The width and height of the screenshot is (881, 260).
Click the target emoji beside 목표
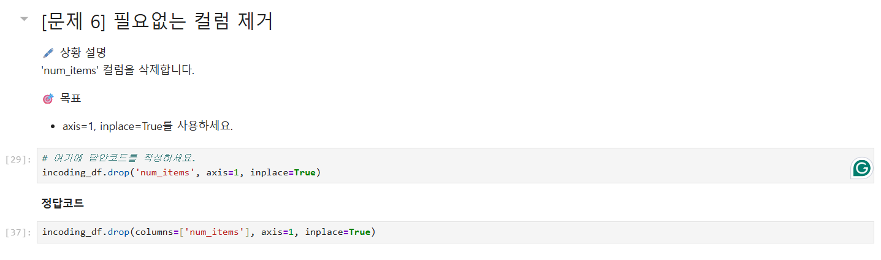48,98
